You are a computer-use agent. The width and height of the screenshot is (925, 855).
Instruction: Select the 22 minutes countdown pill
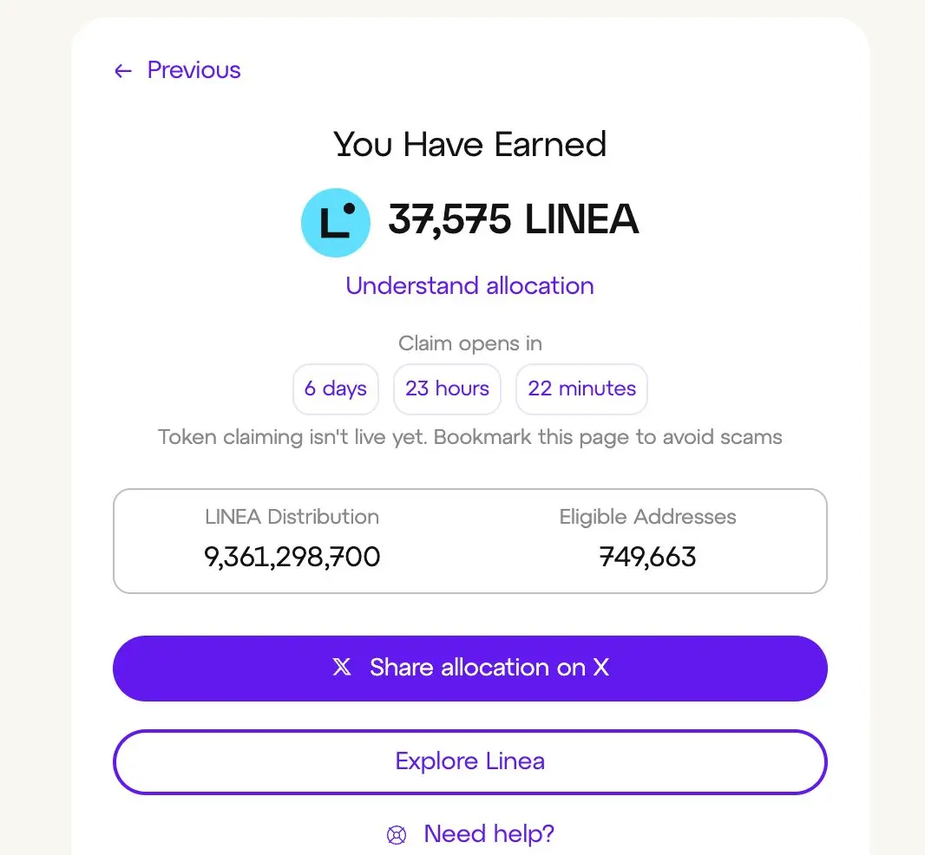581,388
